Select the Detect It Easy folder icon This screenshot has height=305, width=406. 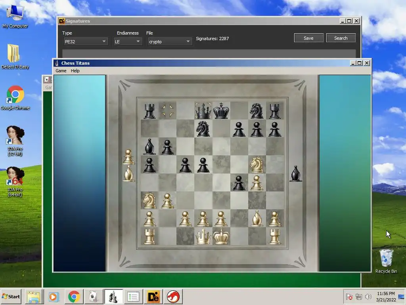(x=15, y=56)
